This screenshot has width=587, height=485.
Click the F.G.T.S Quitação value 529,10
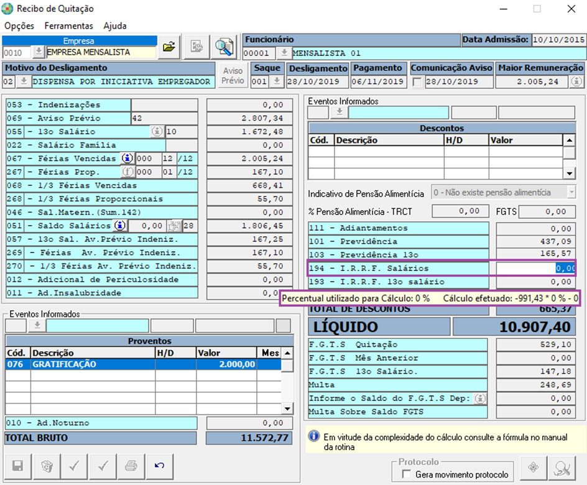click(535, 344)
